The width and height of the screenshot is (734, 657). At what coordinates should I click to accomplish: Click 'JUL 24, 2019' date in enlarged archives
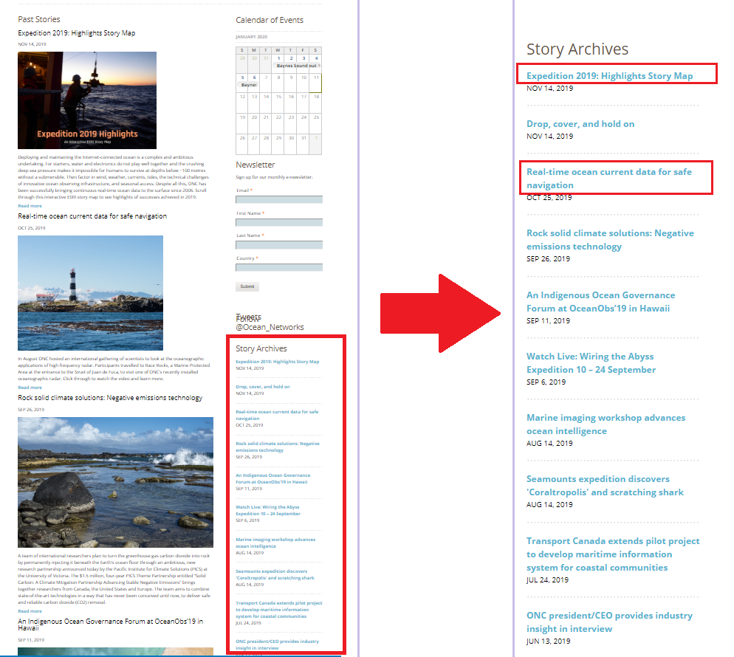[x=547, y=579]
